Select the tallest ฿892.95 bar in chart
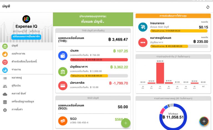The image size is (213, 130). point(160,73)
